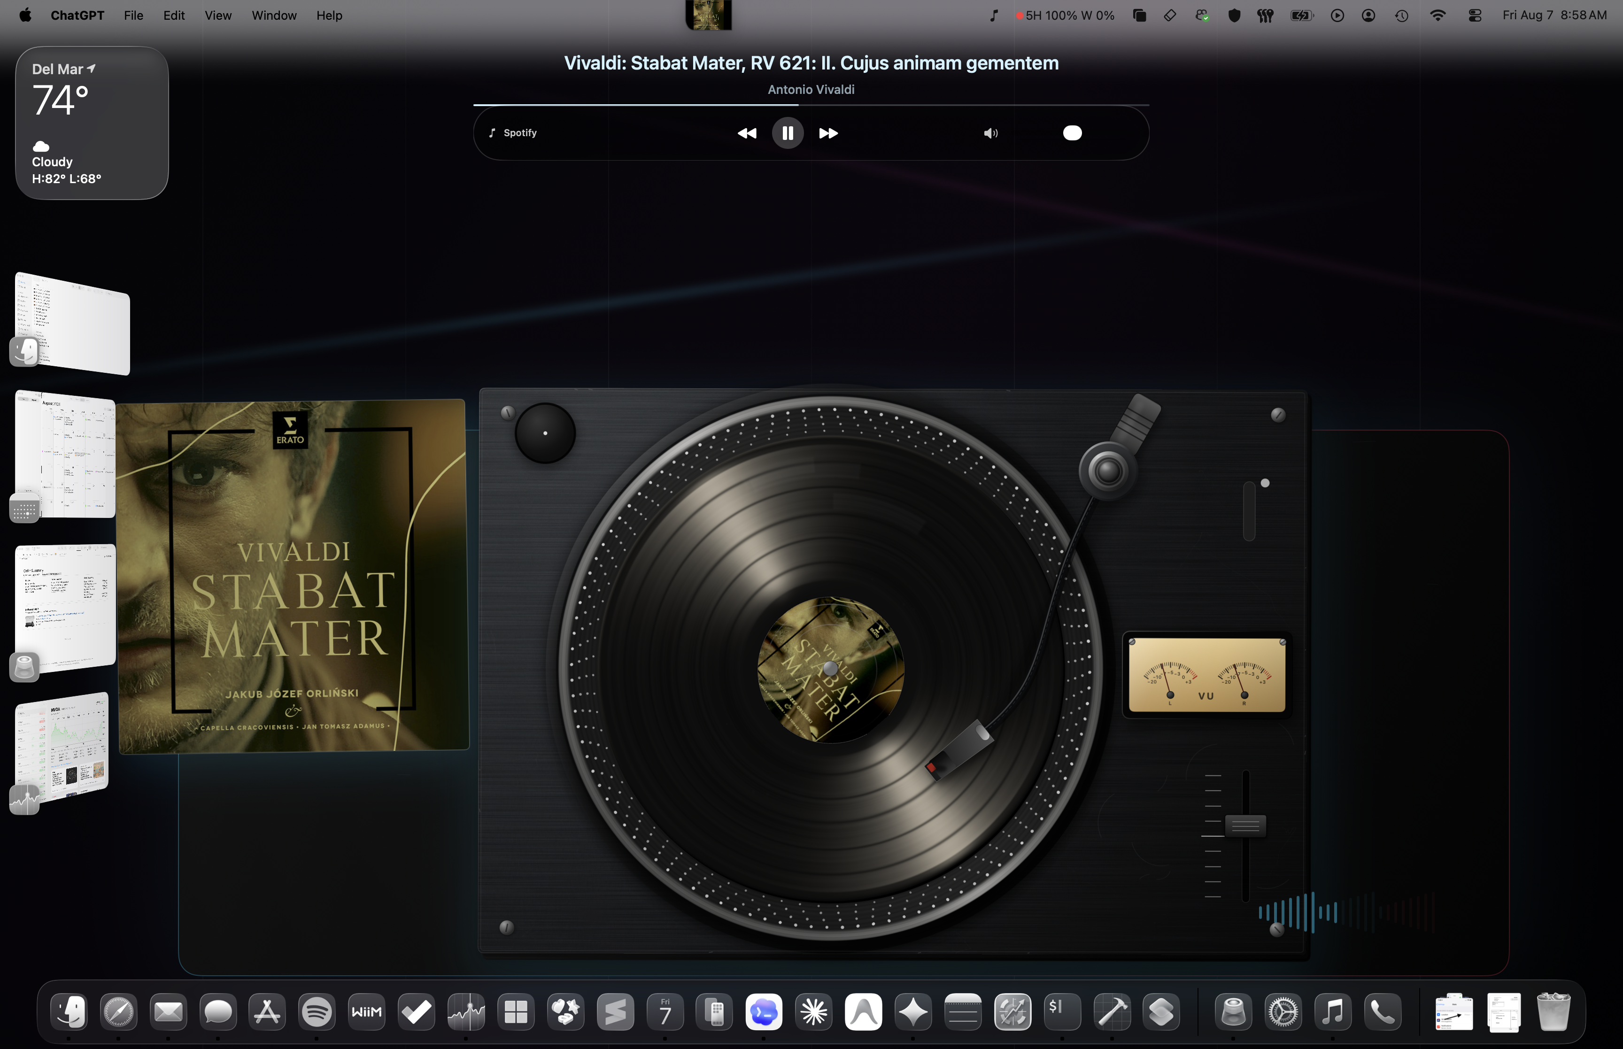Viewport: 1623px width, 1049px height.
Task: Open the starburst Claude app in Dock
Action: (814, 1012)
